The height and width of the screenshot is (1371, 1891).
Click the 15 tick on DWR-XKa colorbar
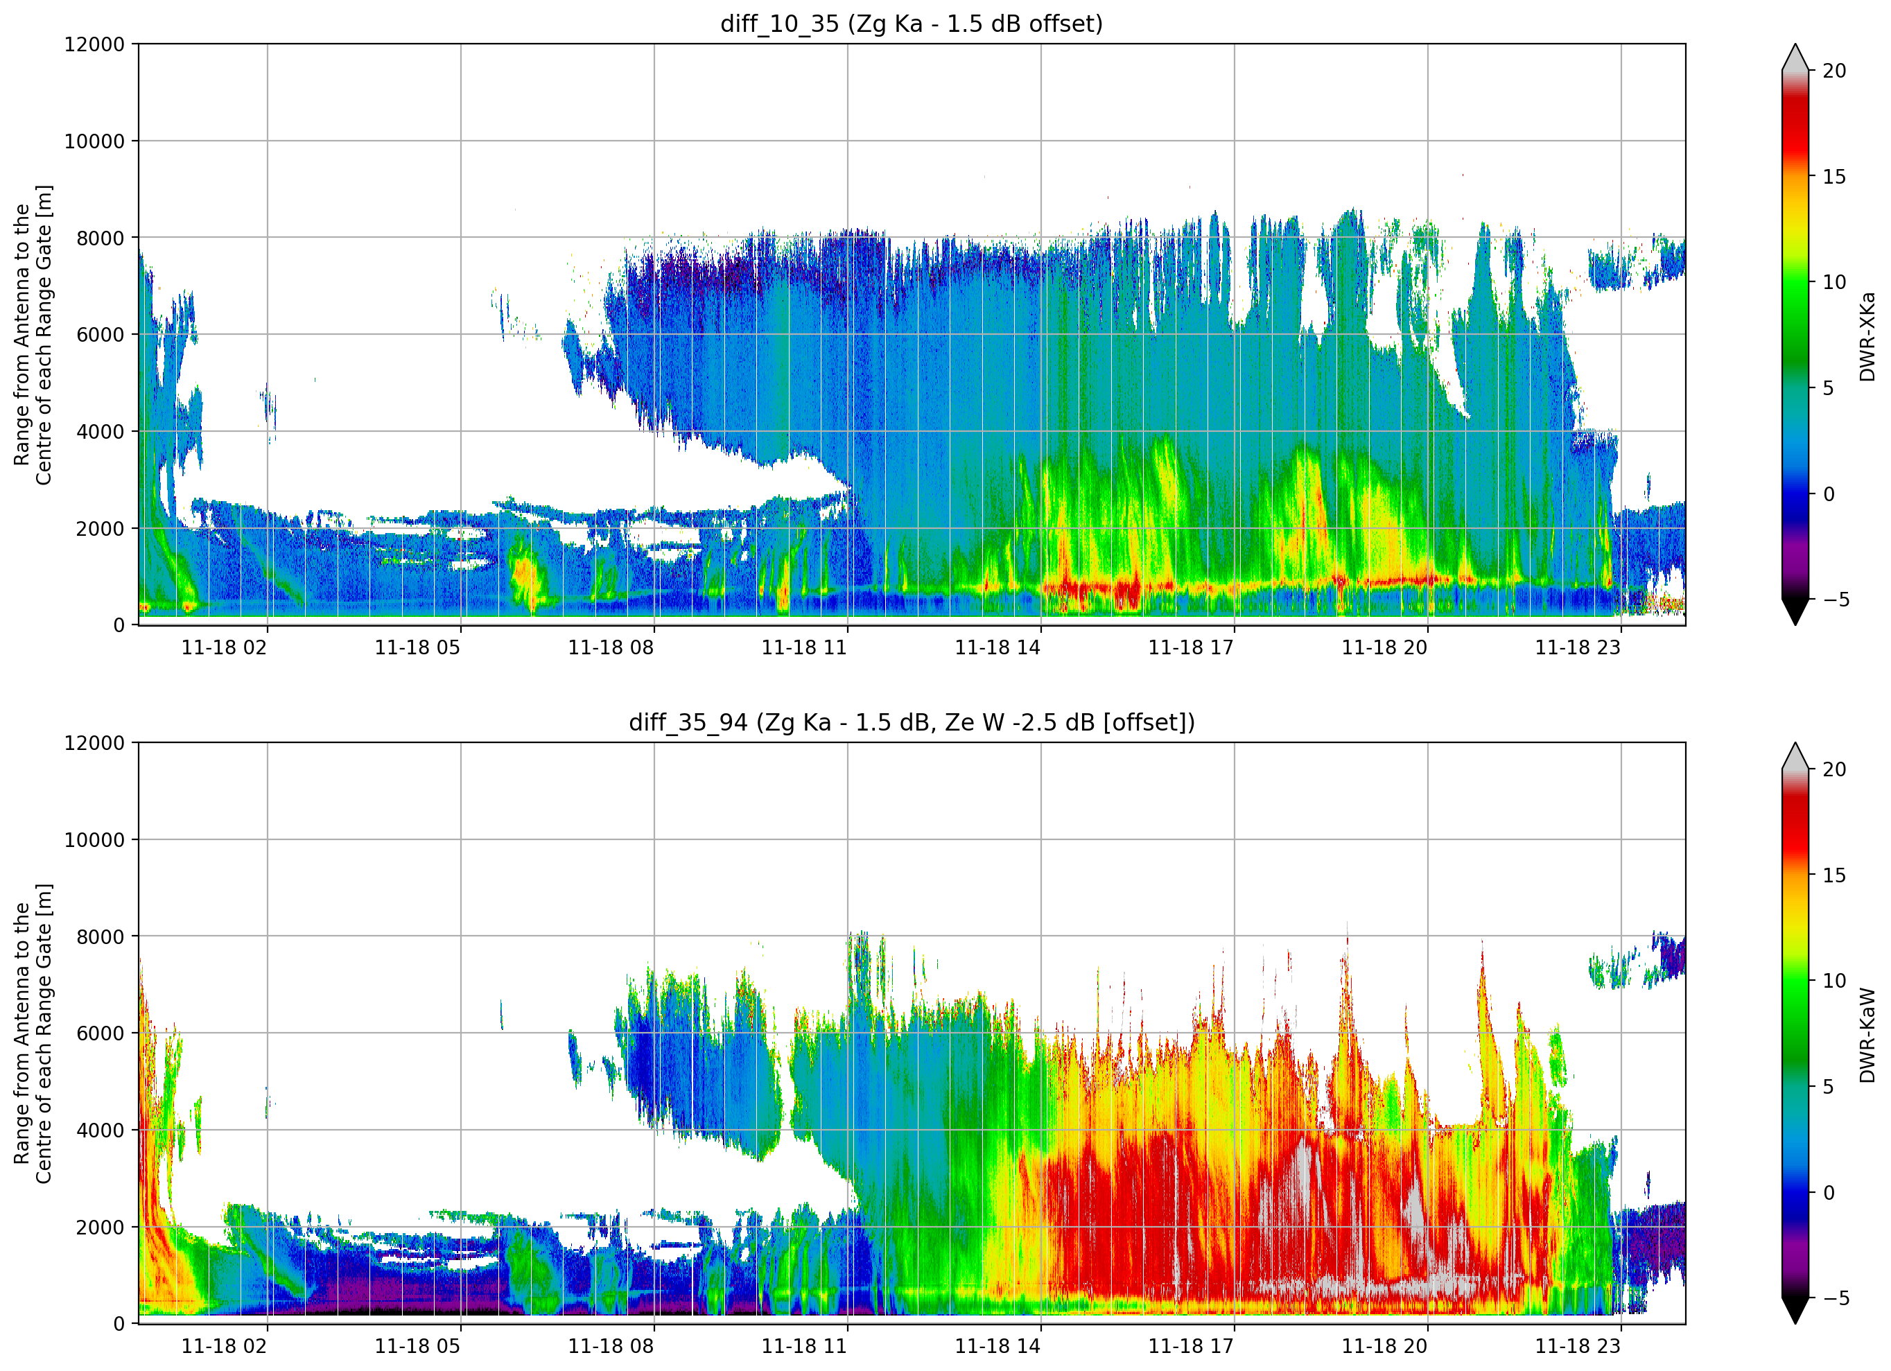(1834, 177)
